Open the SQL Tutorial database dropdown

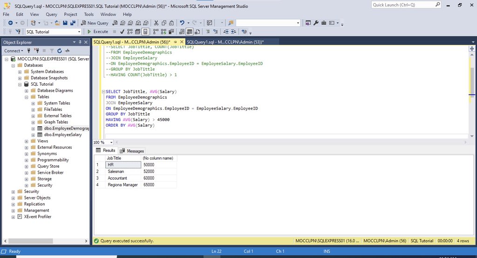click(79, 32)
